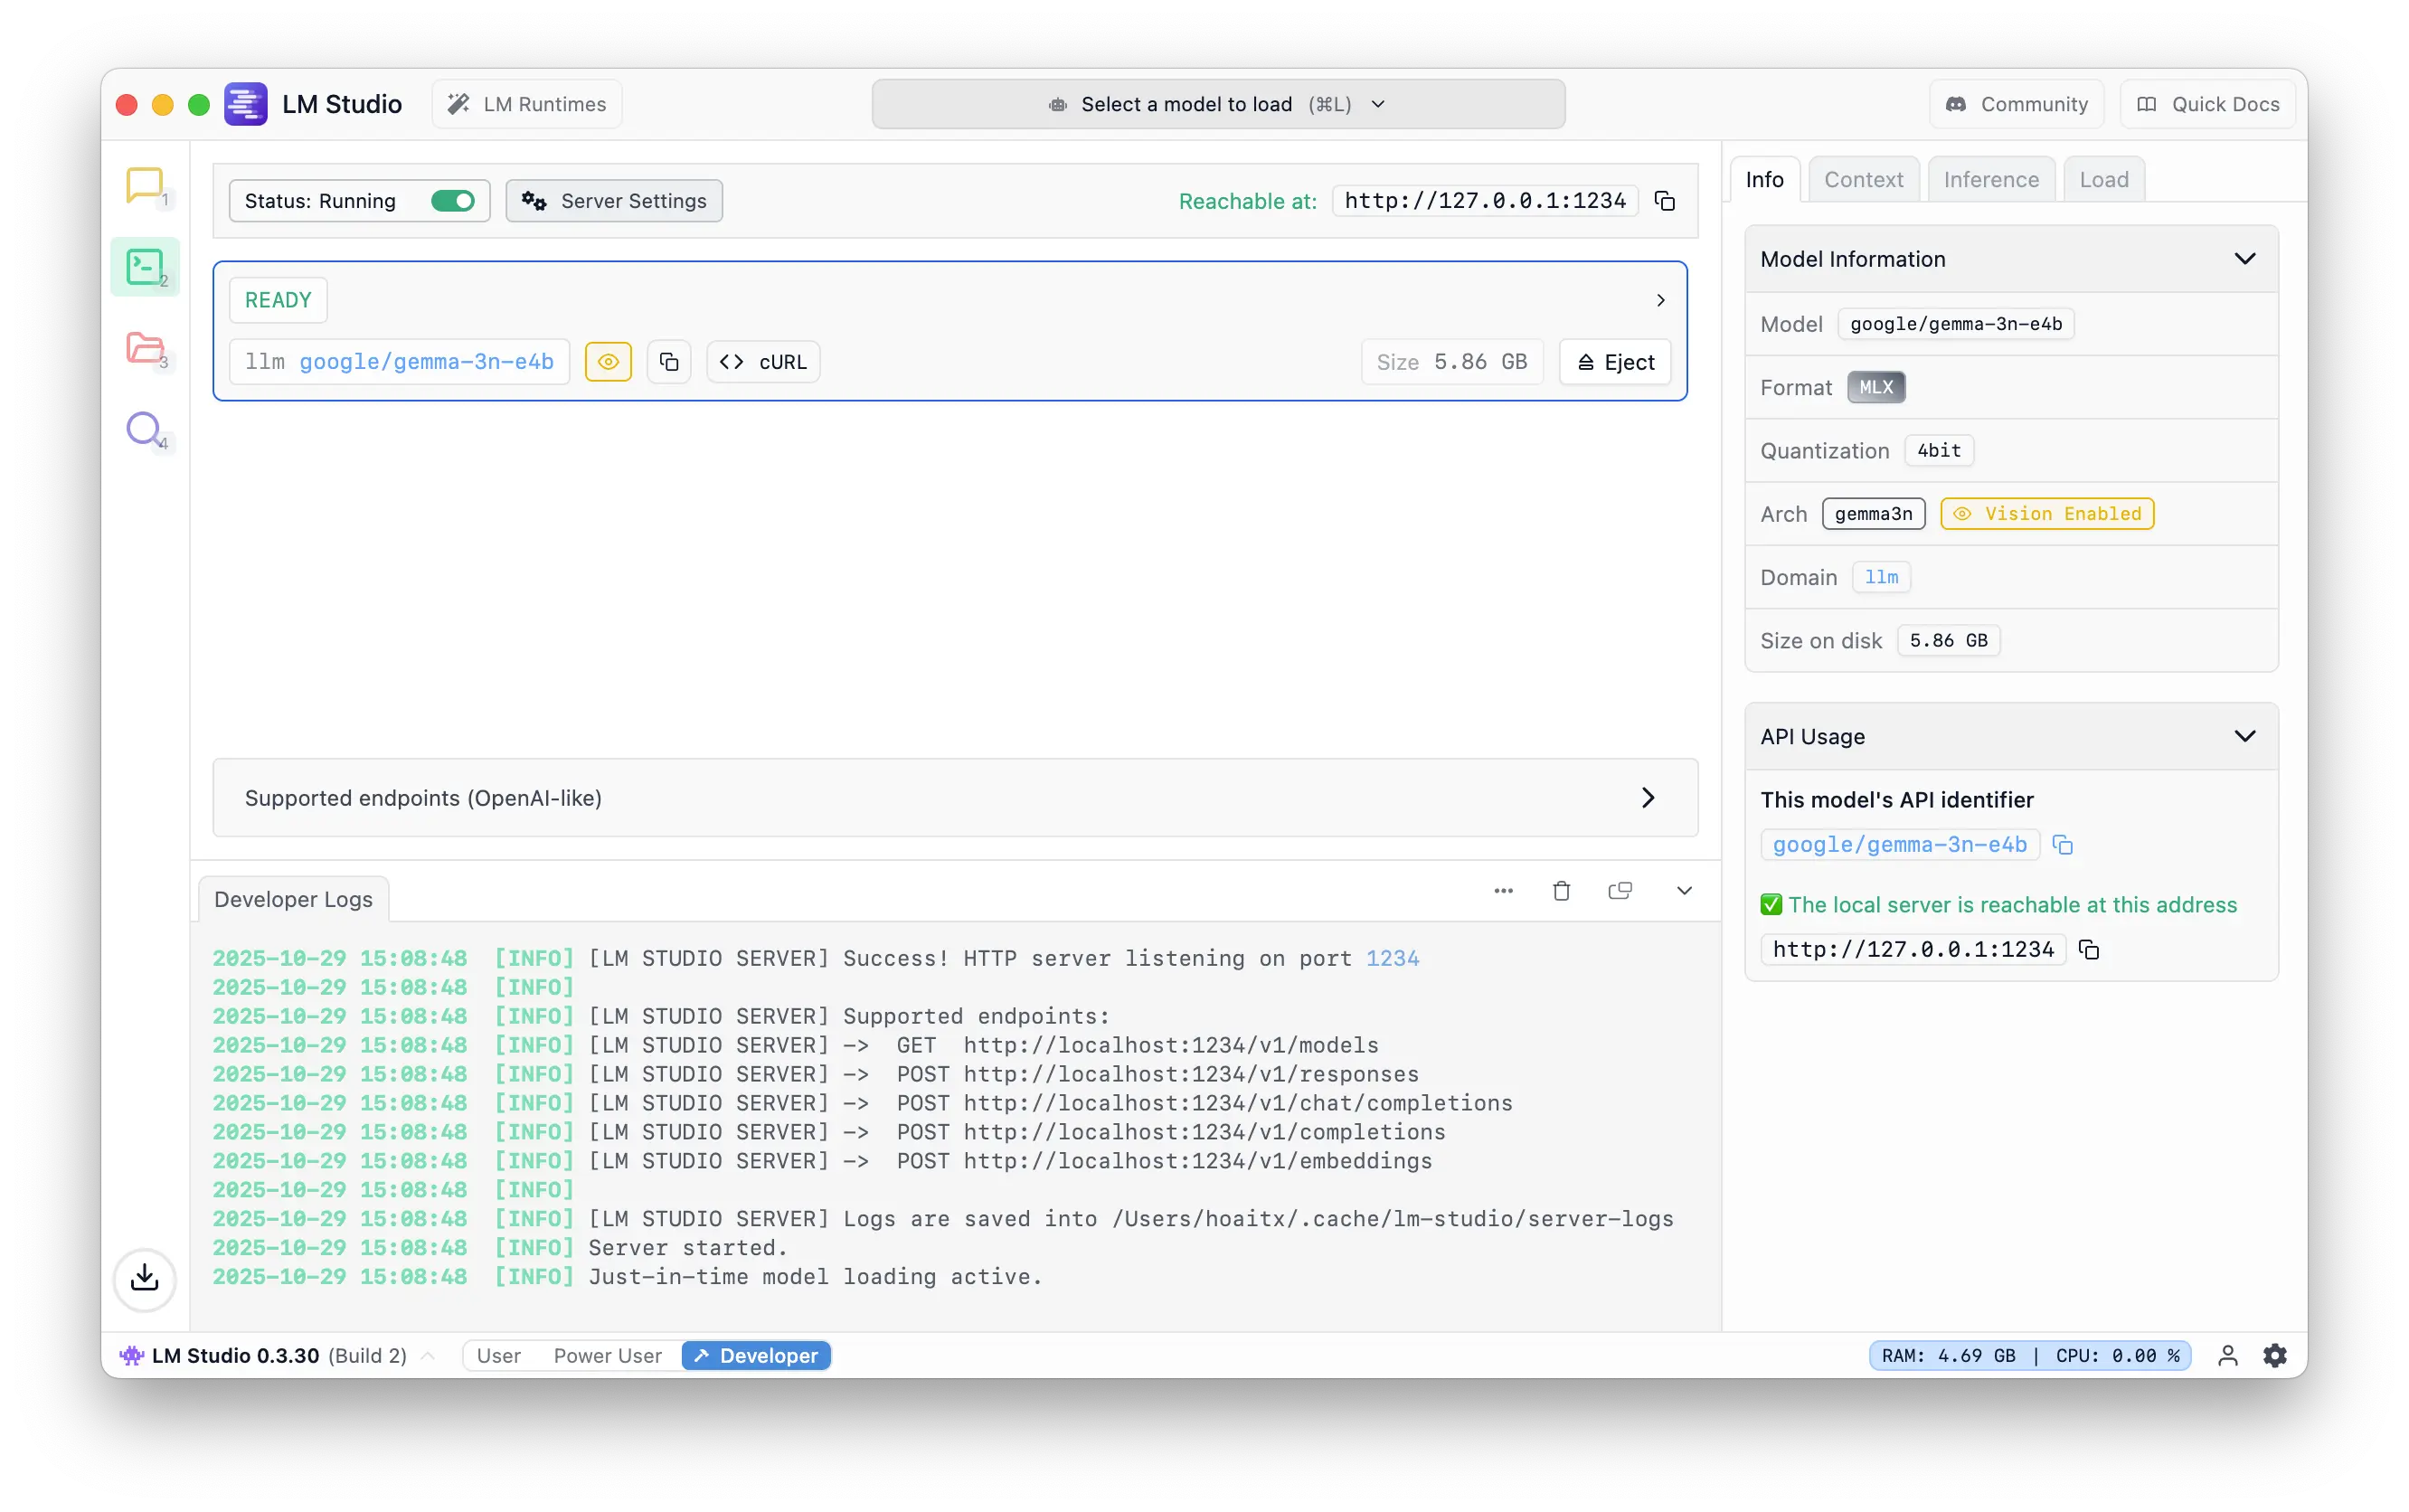Toggle the server Status: Running switch

pos(452,201)
